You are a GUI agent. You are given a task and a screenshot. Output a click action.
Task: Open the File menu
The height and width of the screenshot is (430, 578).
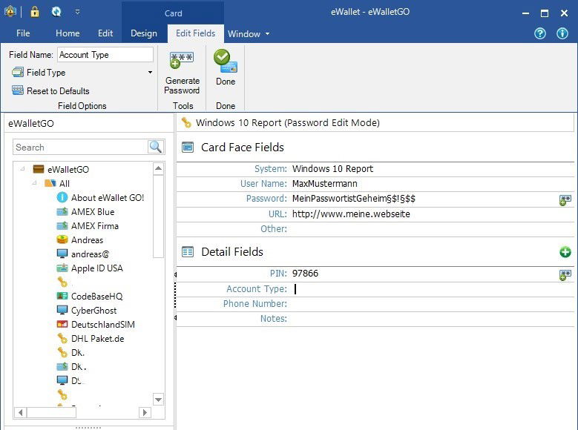[23, 33]
